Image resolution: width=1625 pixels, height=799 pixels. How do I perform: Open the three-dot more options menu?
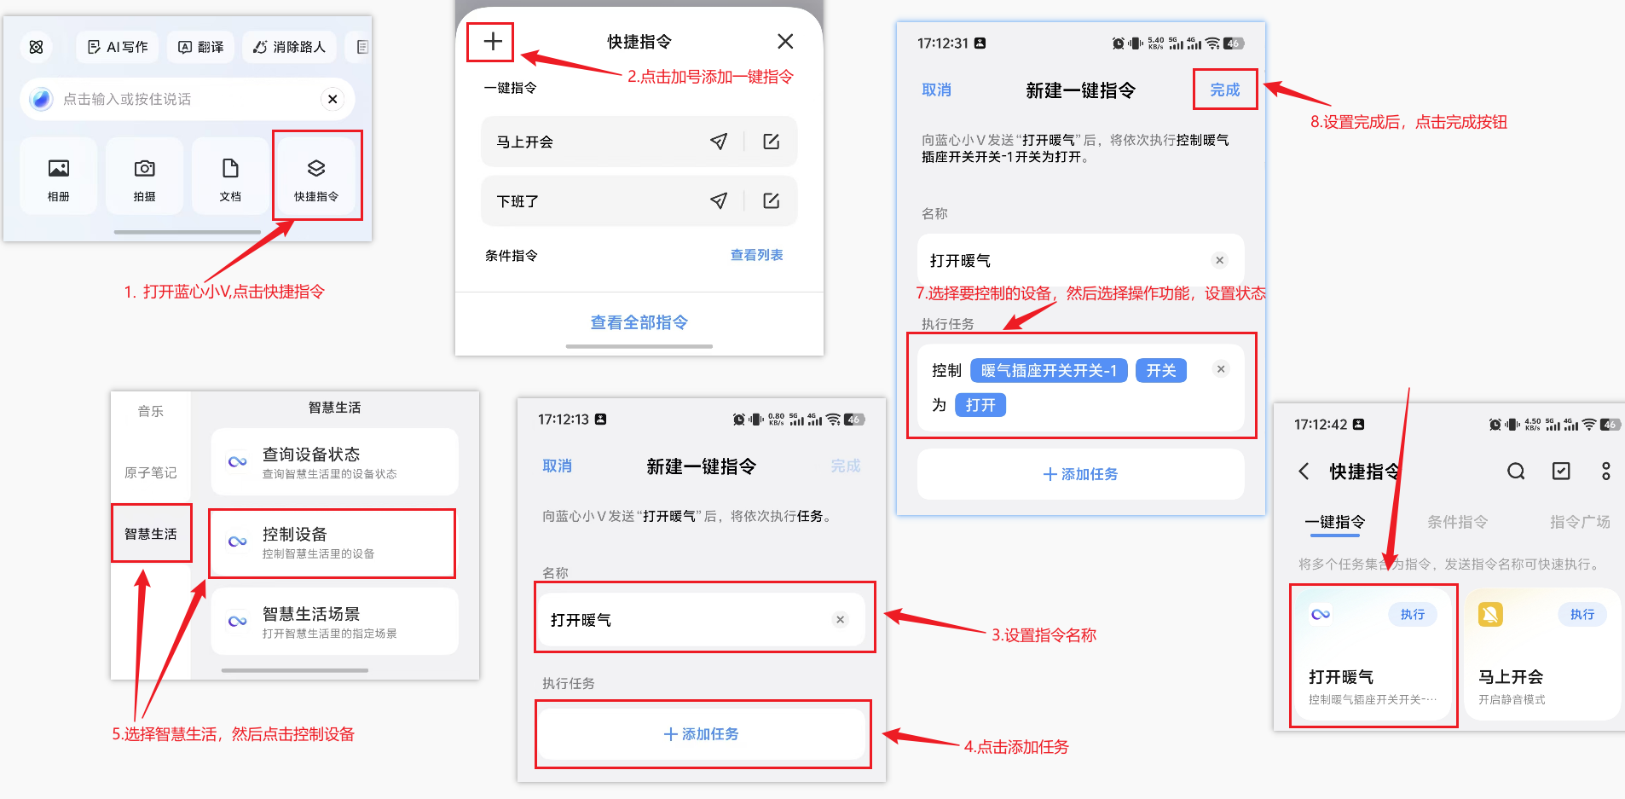click(x=1605, y=472)
